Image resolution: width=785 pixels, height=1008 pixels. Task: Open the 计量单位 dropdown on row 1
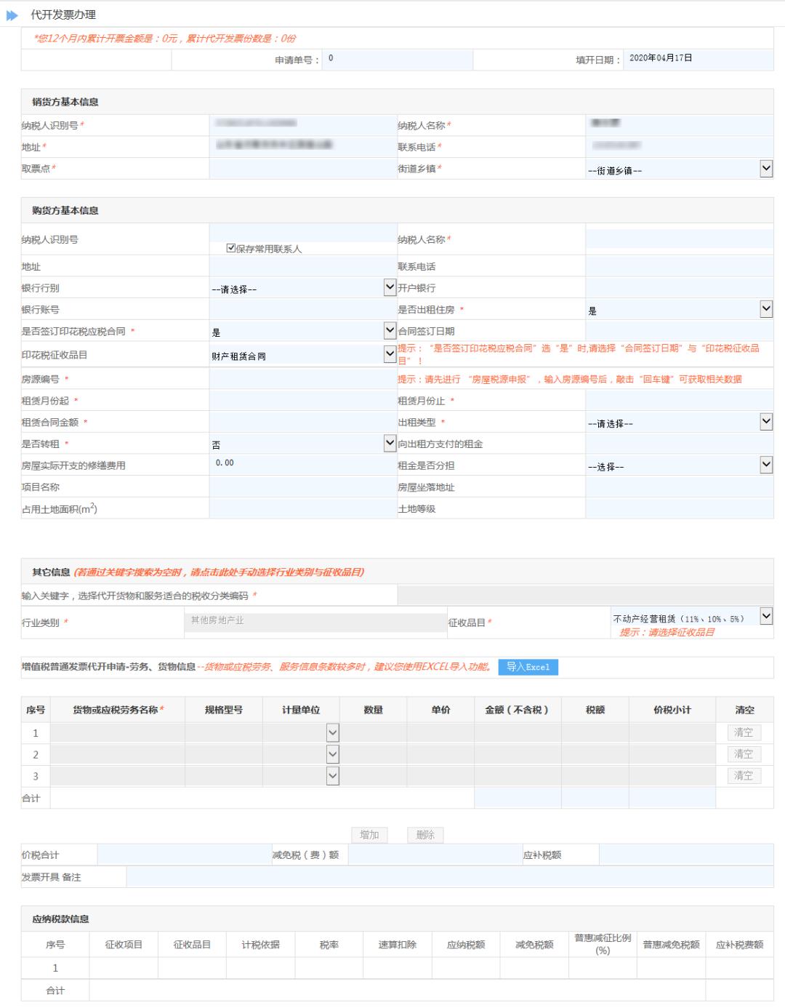point(333,732)
